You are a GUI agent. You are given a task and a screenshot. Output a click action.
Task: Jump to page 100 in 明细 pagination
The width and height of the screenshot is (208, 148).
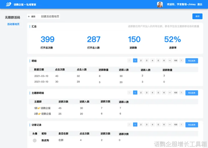point(175,61)
